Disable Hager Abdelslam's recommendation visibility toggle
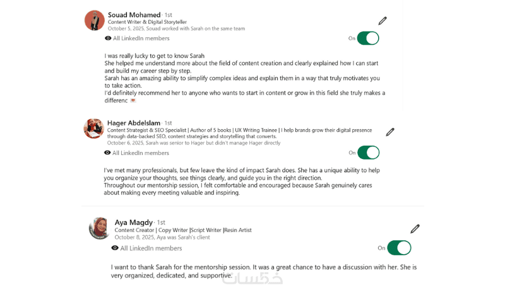The height and width of the screenshot is (290, 505). (x=368, y=153)
